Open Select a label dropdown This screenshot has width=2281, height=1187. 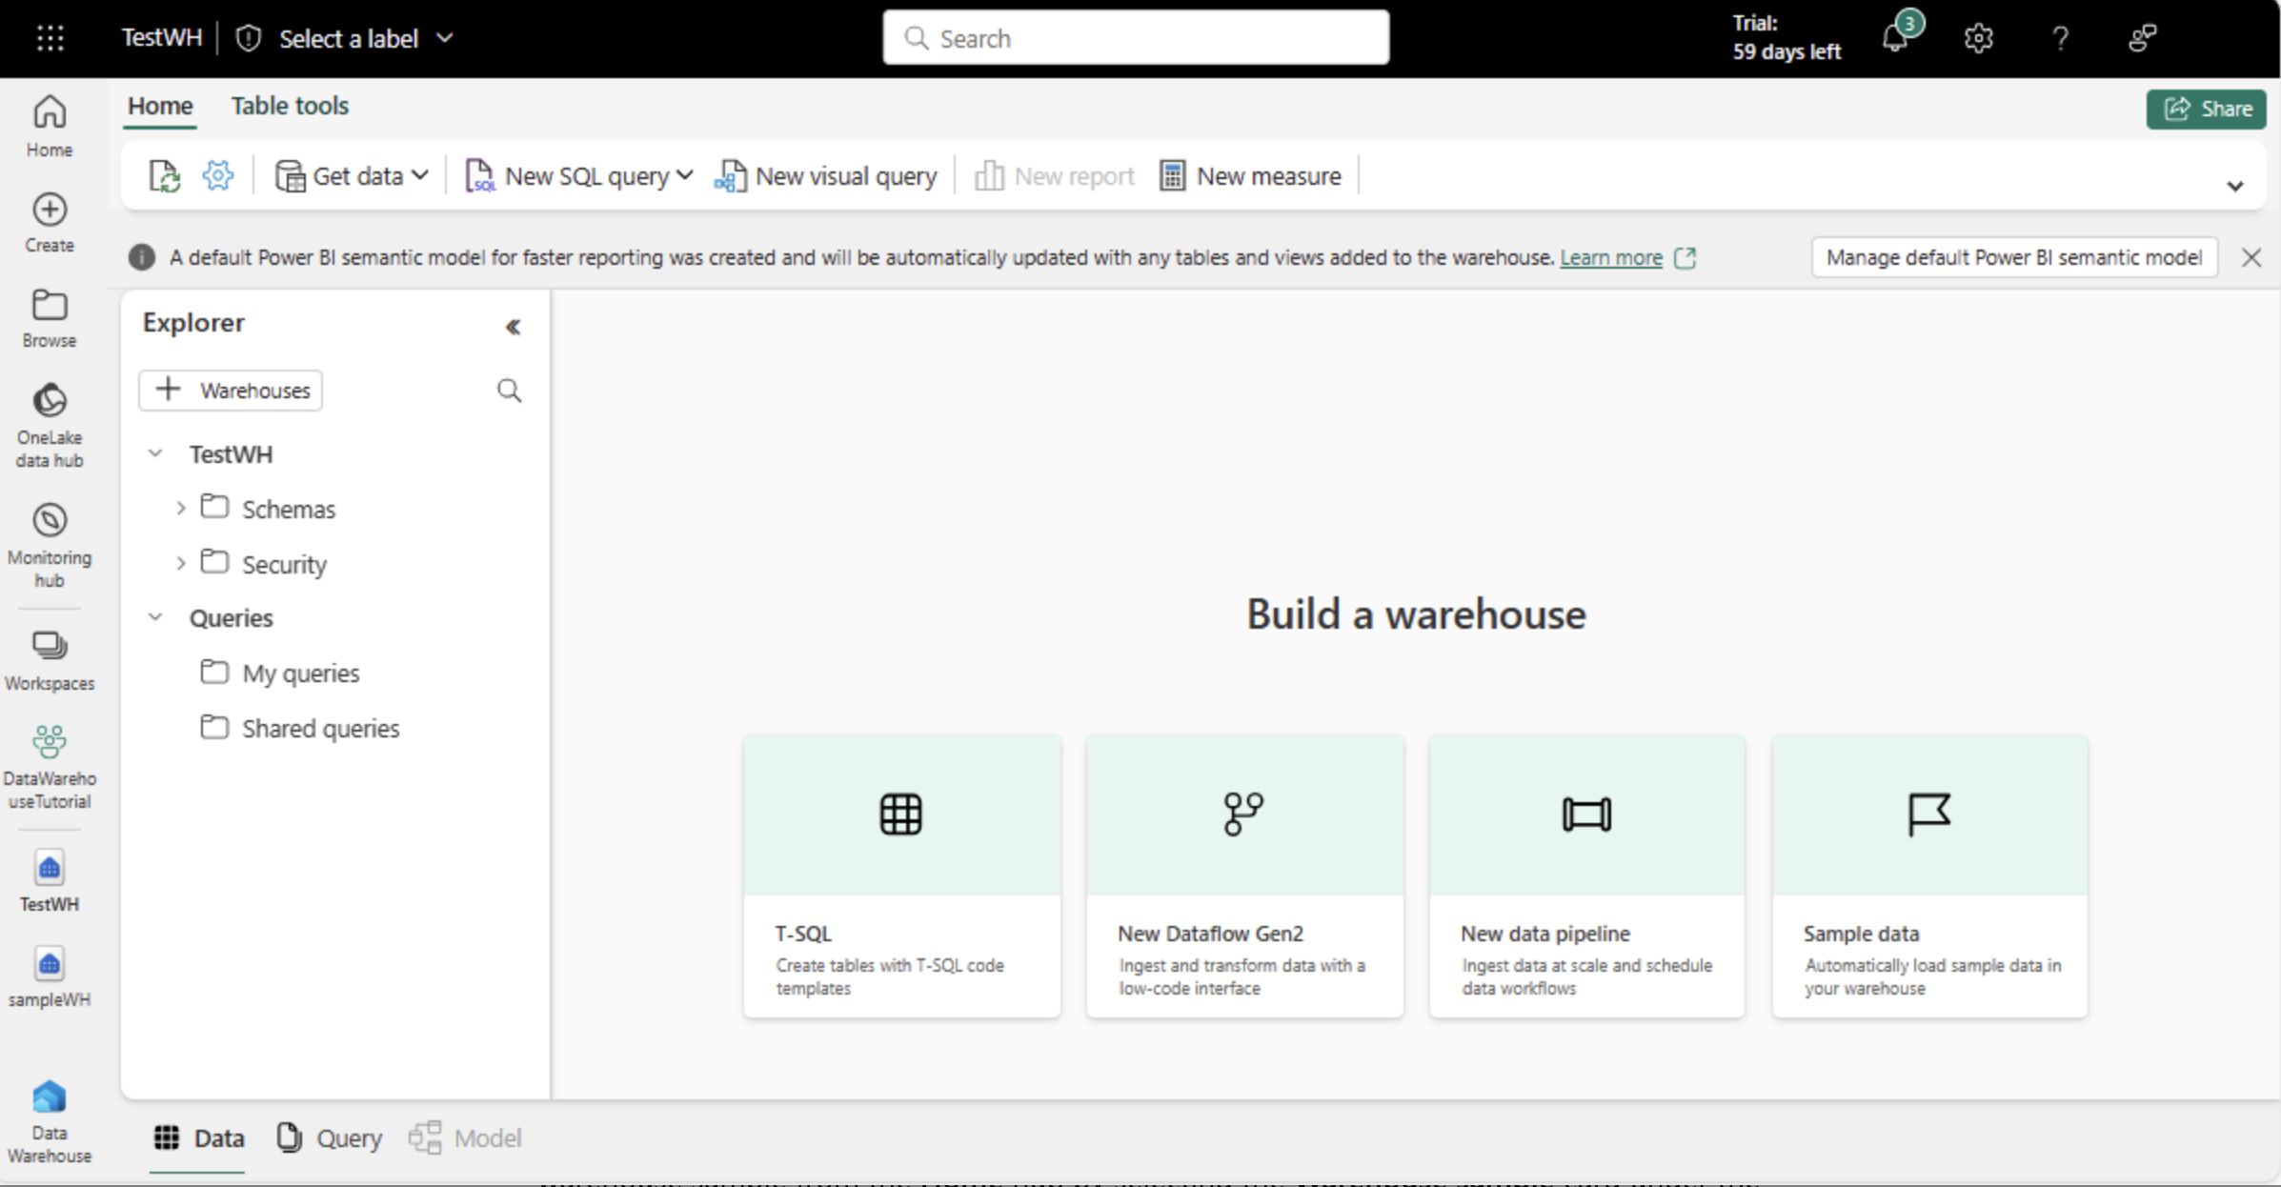pyautogui.click(x=365, y=38)
